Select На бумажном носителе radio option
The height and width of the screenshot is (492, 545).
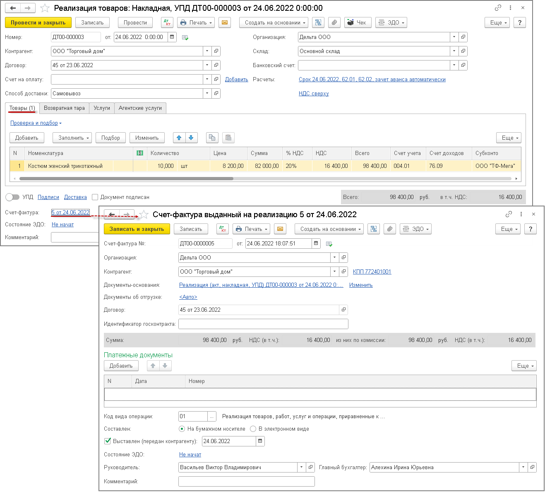pyautogui.click(x=182, y=429)
